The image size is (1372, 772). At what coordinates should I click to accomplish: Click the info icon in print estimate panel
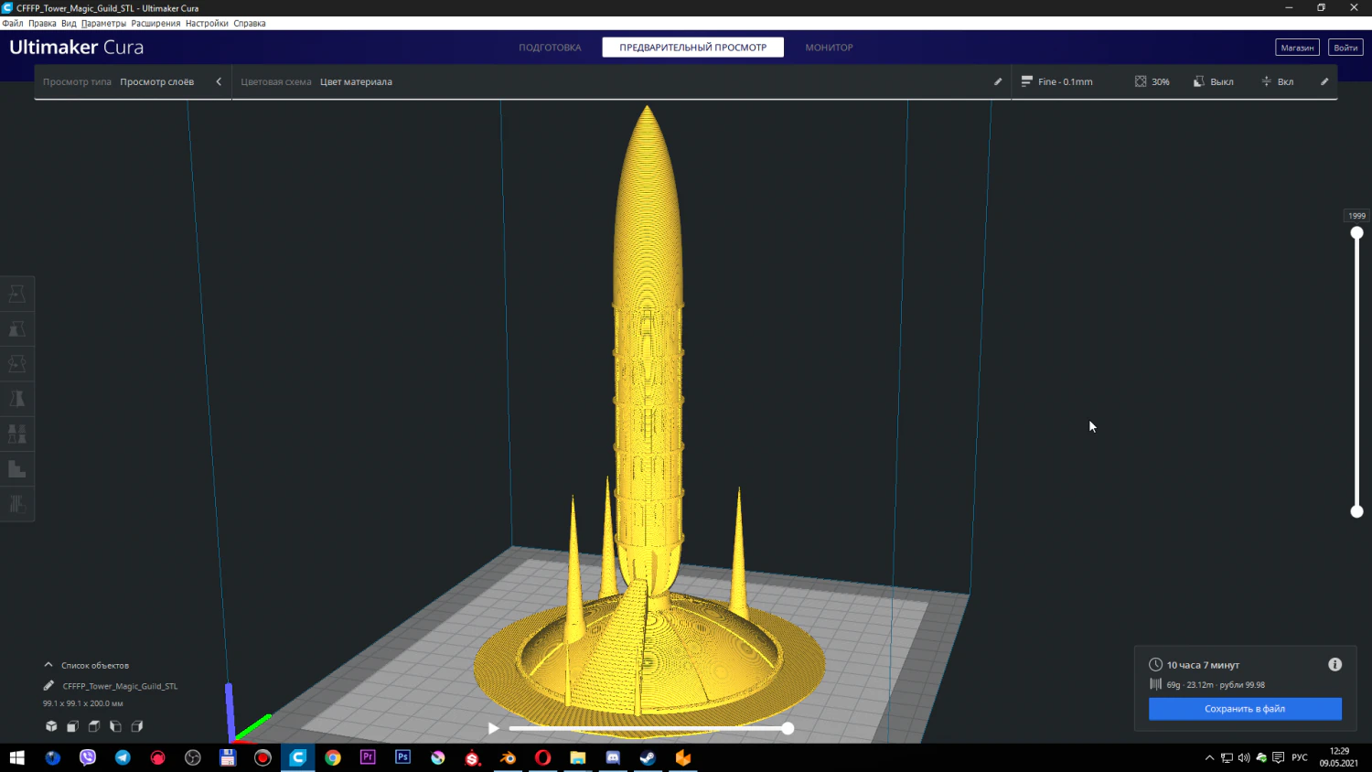click(1334, 664)
